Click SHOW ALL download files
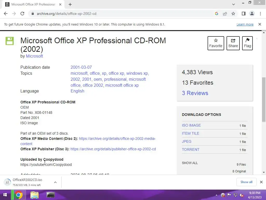Screen dimensions: 266x200 coord(190,163)
